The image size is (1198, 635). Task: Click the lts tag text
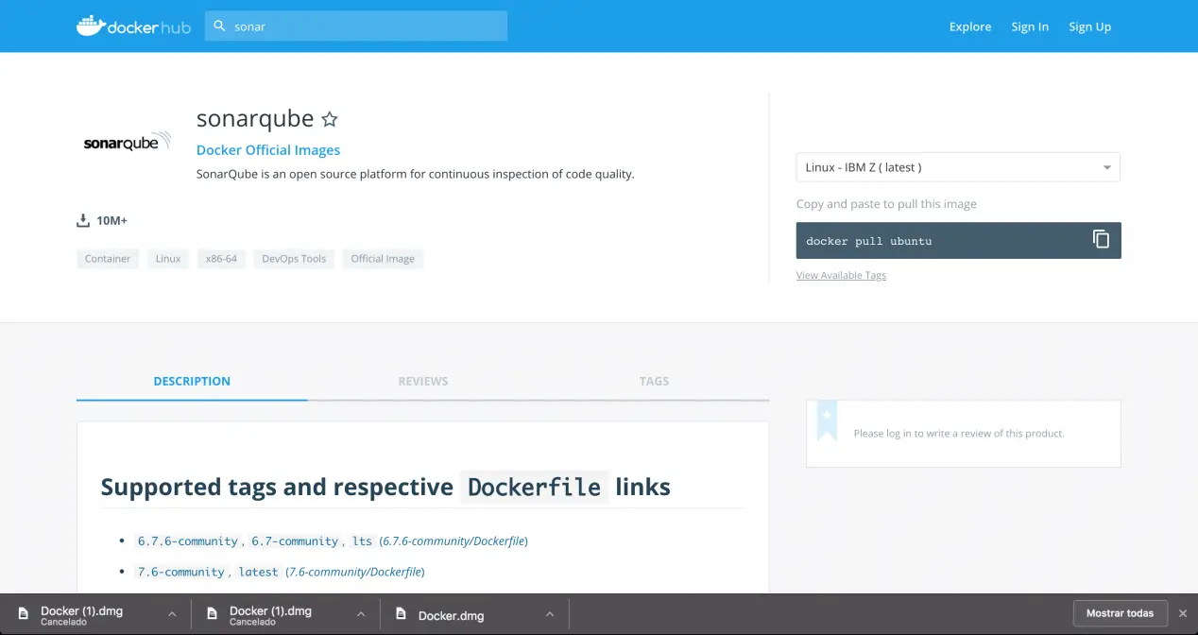[x=363, y=541]
